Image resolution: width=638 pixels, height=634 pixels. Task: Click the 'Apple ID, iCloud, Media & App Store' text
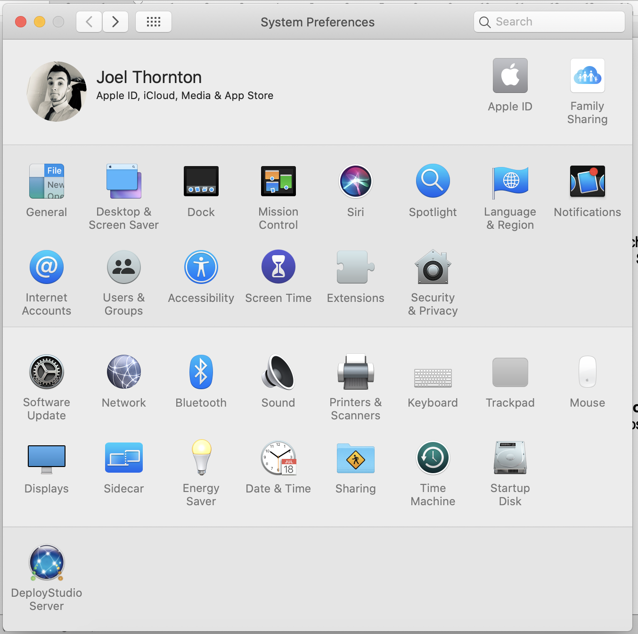[x=185, y=96]
